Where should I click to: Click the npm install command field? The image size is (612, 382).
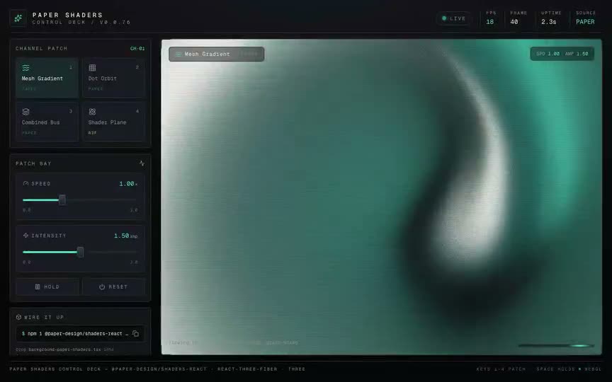[x=80, y=334]
